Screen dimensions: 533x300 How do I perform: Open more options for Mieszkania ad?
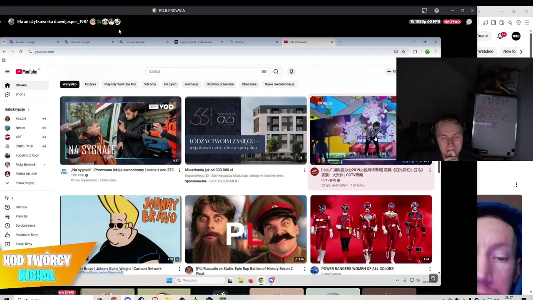[305, 170]
